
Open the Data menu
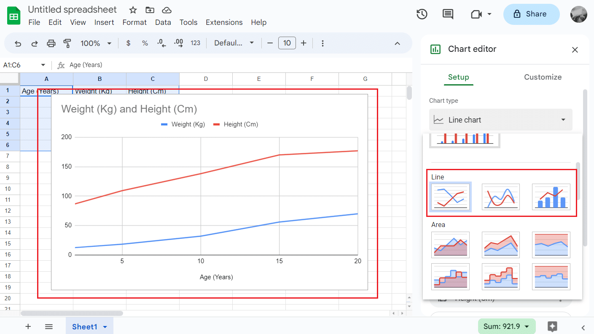coord(163,22)
